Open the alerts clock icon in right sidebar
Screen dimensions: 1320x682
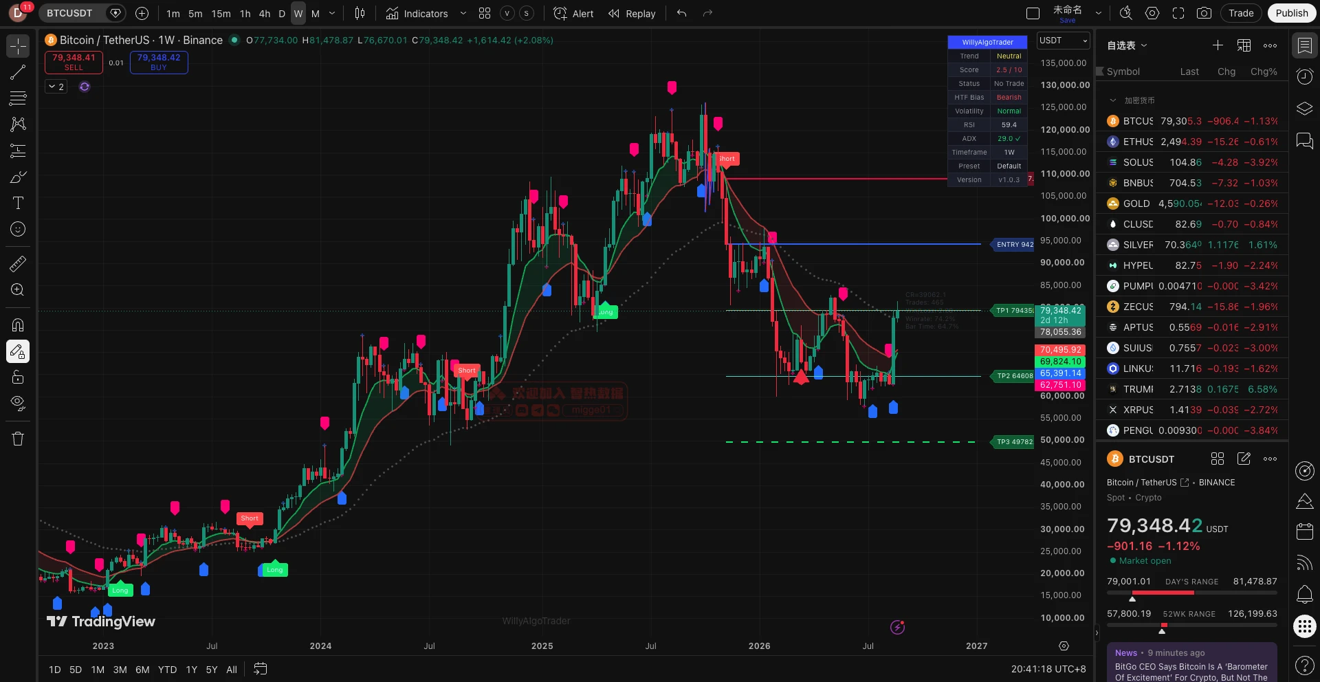point(1305,77)
